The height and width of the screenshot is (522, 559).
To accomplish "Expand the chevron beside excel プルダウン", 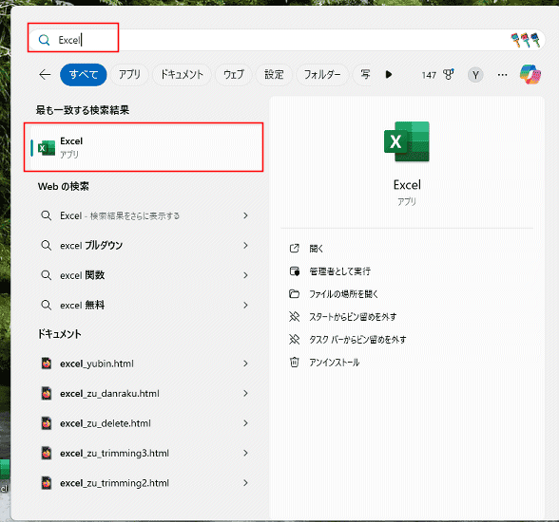I will pos(245,245).
